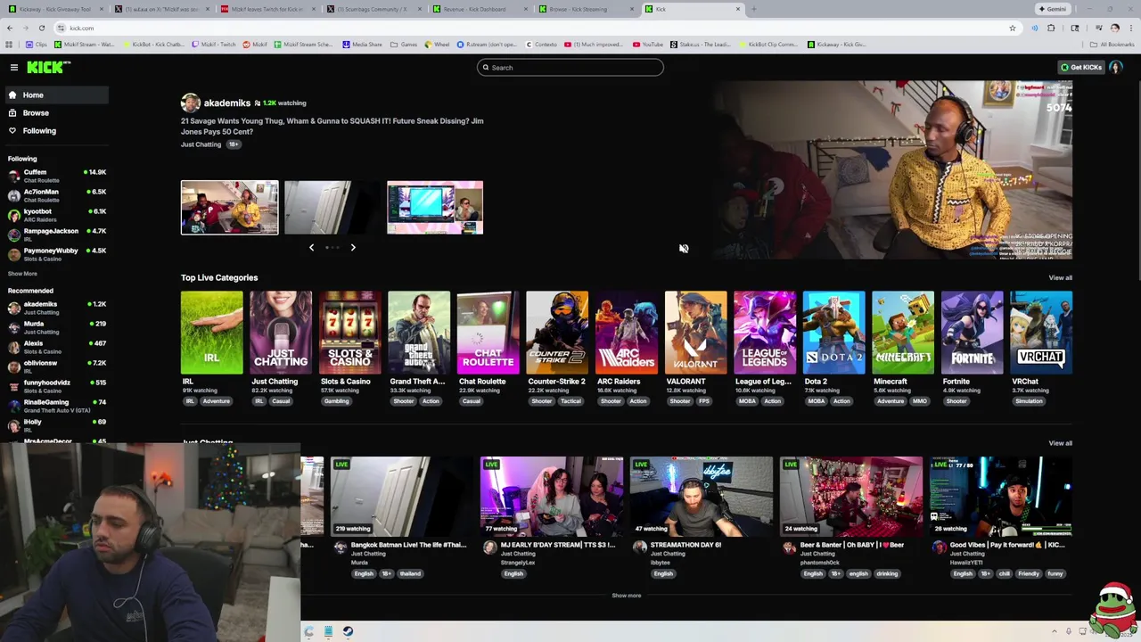Open Dota 2 category tile

click(x=833, y=333)
